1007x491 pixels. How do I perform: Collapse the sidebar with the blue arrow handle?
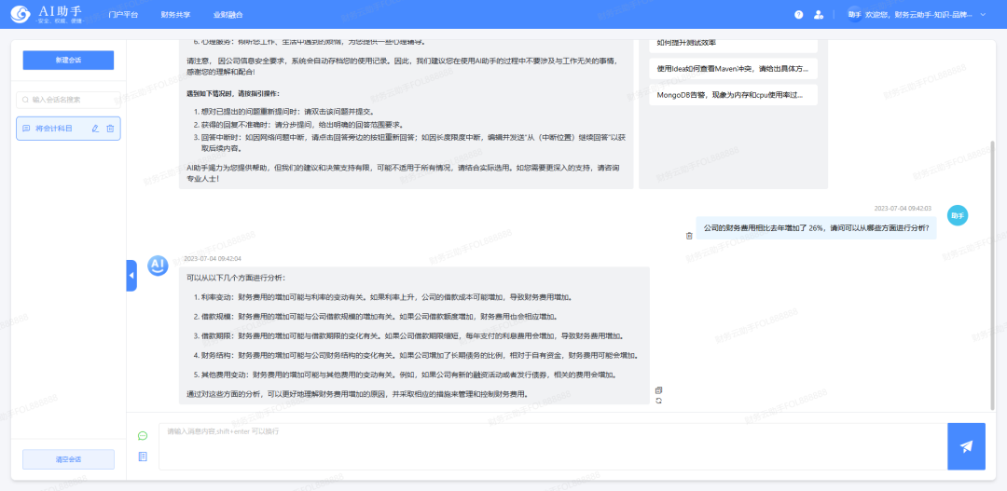click(131, 276)
